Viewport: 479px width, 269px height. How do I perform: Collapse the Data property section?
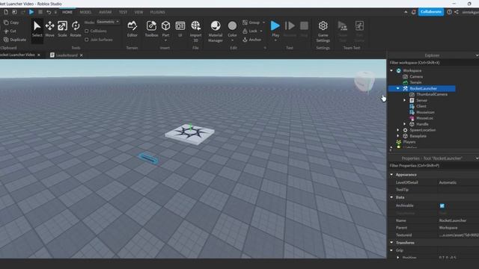tap(391, 197)
